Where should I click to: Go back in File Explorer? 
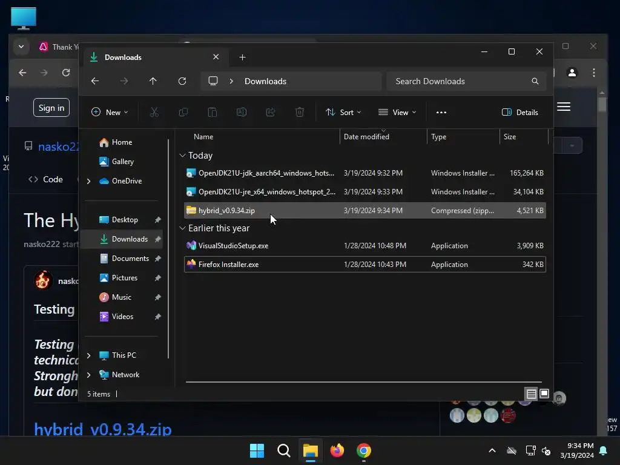click(x=95, y=81)
